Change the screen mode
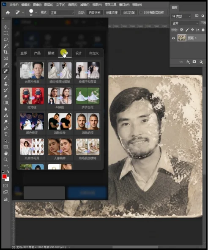 (x=6, y=192)
